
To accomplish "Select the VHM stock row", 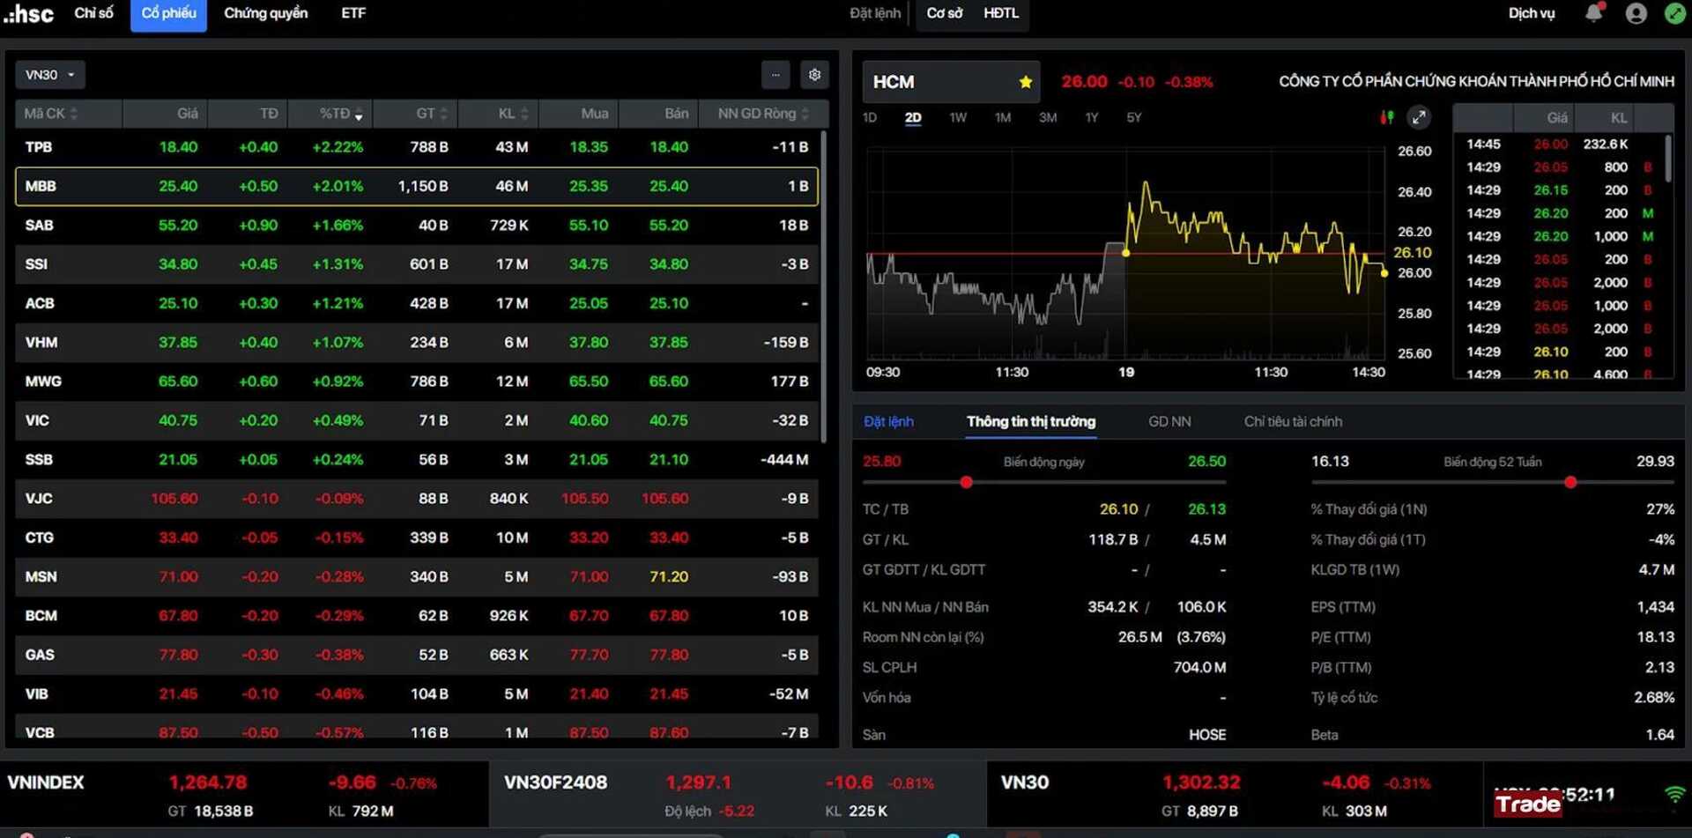I will point(417,343).
